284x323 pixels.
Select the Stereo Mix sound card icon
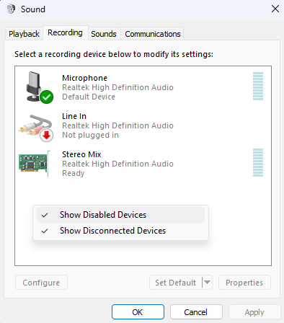pos(35,164)
